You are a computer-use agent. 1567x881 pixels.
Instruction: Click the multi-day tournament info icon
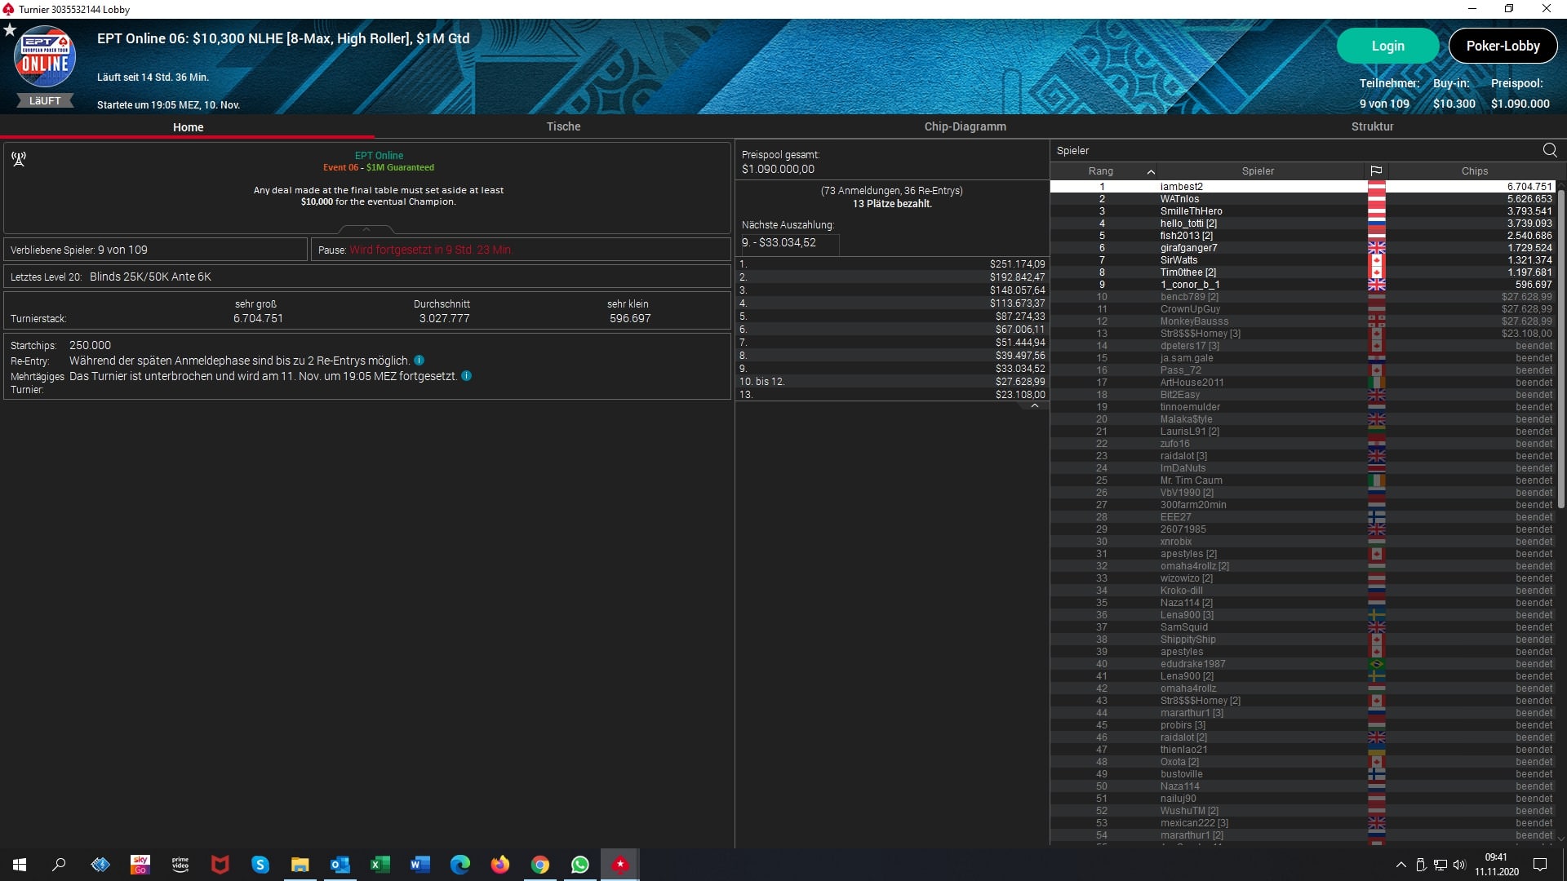[x=466, y=376]
